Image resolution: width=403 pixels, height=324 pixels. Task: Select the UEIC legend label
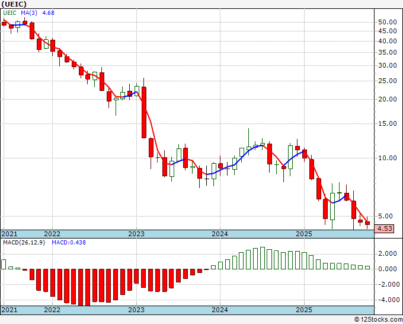[x=9, y=13]
